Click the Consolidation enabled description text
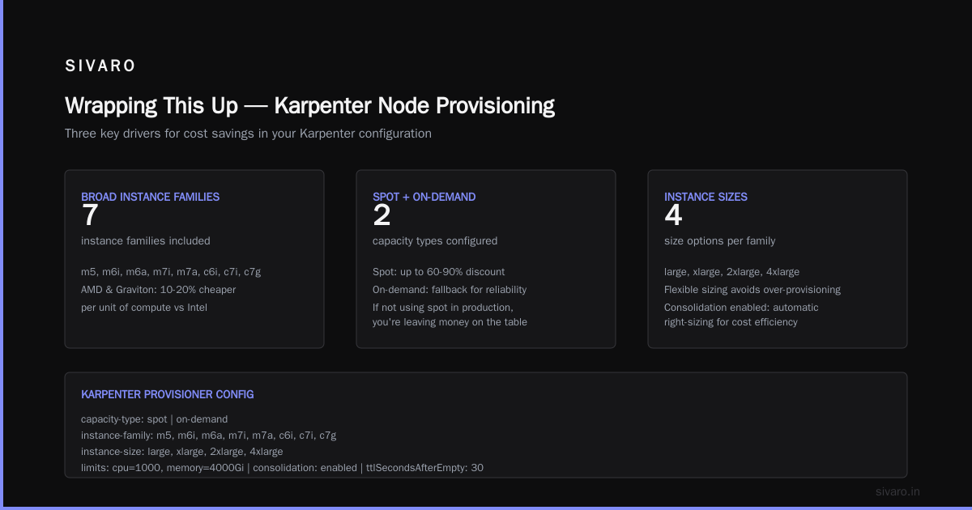 tap(741, 315)
